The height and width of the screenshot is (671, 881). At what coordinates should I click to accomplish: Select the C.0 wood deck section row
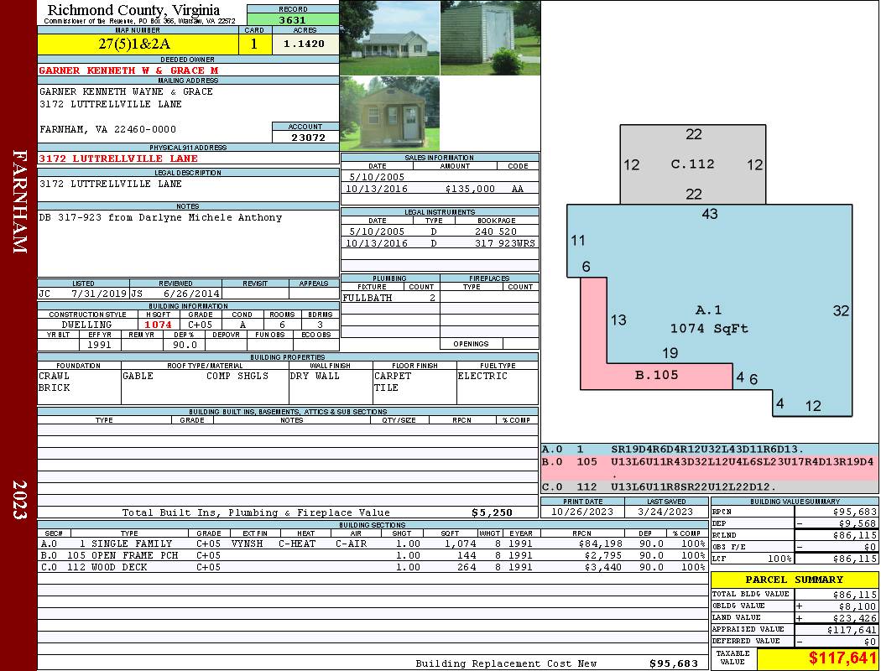(373, 567)
